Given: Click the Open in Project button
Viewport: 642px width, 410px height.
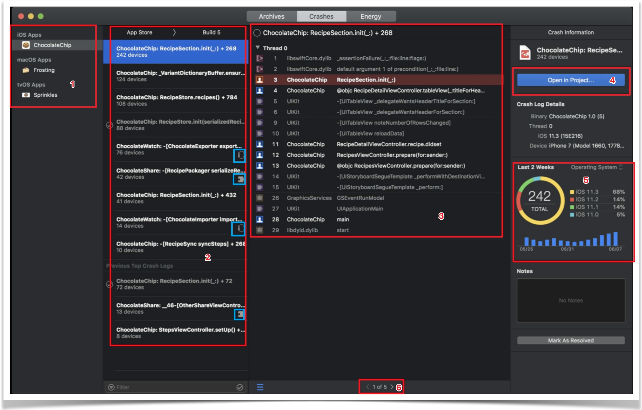Looking at the screenshot, I should coord(570,80).
